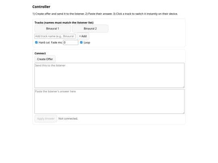This screenshot has width=218, height=163.
Task: Click the 'Loop' label text
Action: click(87, 43)
